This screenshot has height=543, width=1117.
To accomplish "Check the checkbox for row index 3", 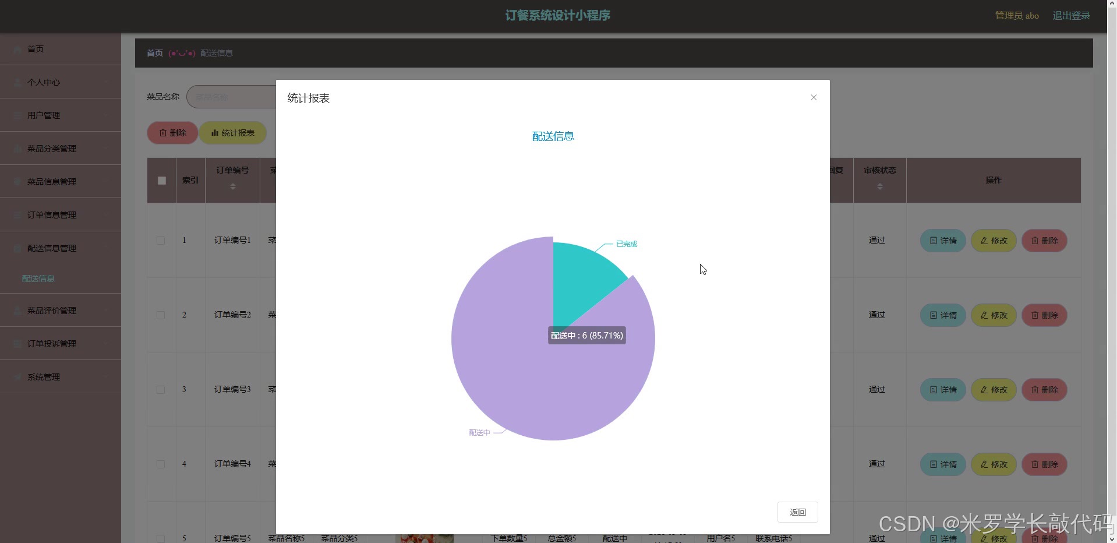I will [x=161, y=390].
